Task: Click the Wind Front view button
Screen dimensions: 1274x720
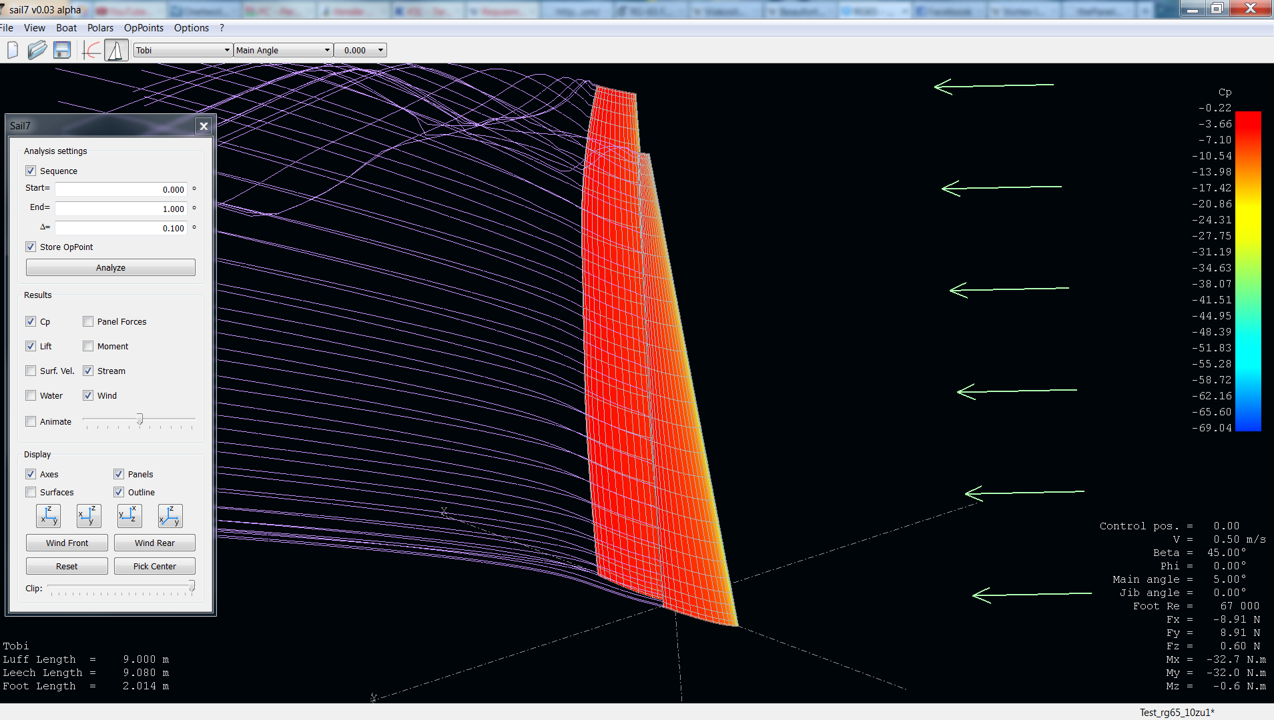Action: 67,543
